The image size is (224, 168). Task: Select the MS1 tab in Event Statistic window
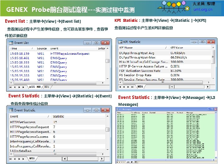pos(32,159)
